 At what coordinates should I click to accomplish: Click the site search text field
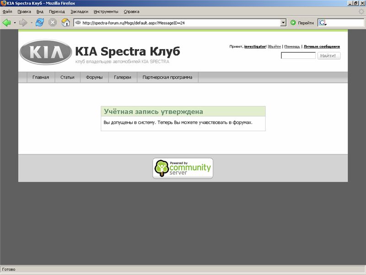coord(298,56)
